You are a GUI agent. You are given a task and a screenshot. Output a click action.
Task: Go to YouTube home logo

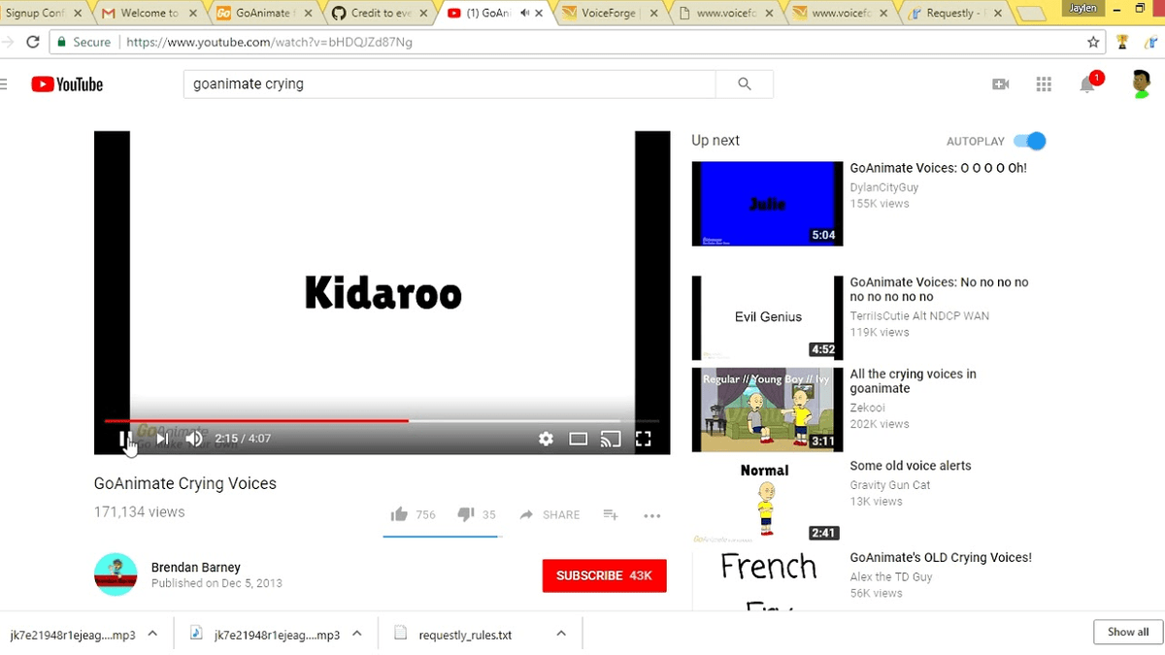point(67,84)
